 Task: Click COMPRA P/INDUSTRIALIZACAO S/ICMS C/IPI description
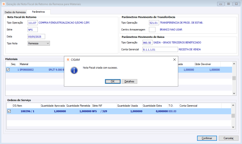tap(64, 23)
